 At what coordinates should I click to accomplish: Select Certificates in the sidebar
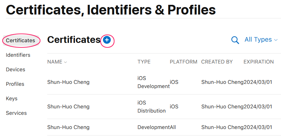(x=21, y=41)
